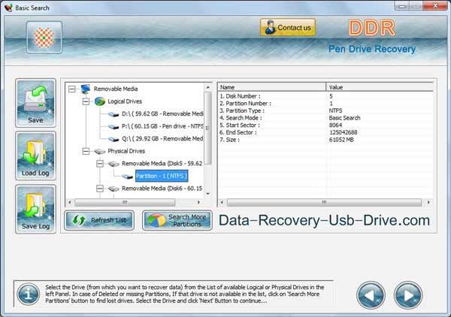Select the Q:\ 29.92 GB drive
Viewport: 451px width, 317px height.
(x=162, y=138)
